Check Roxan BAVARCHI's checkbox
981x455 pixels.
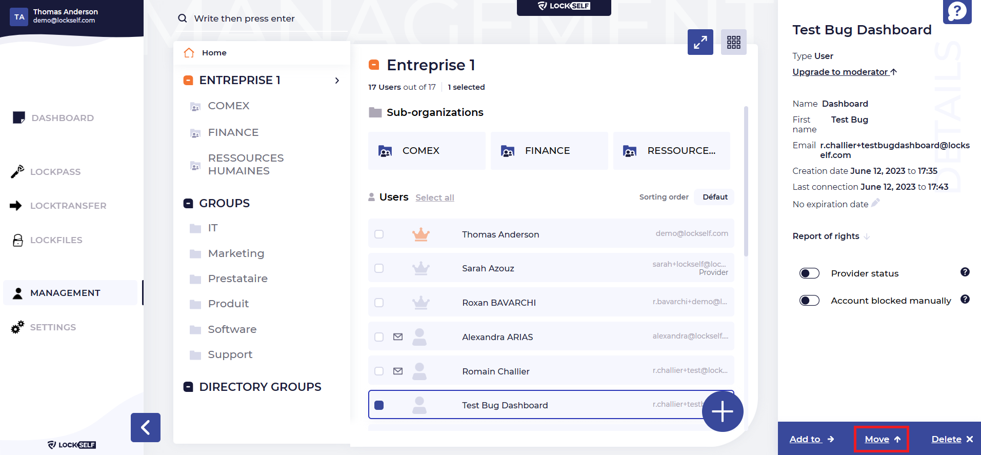(x=379, y=303)
